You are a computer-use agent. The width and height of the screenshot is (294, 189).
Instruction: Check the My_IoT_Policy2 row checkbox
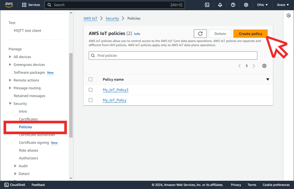(x=91, y=90)
